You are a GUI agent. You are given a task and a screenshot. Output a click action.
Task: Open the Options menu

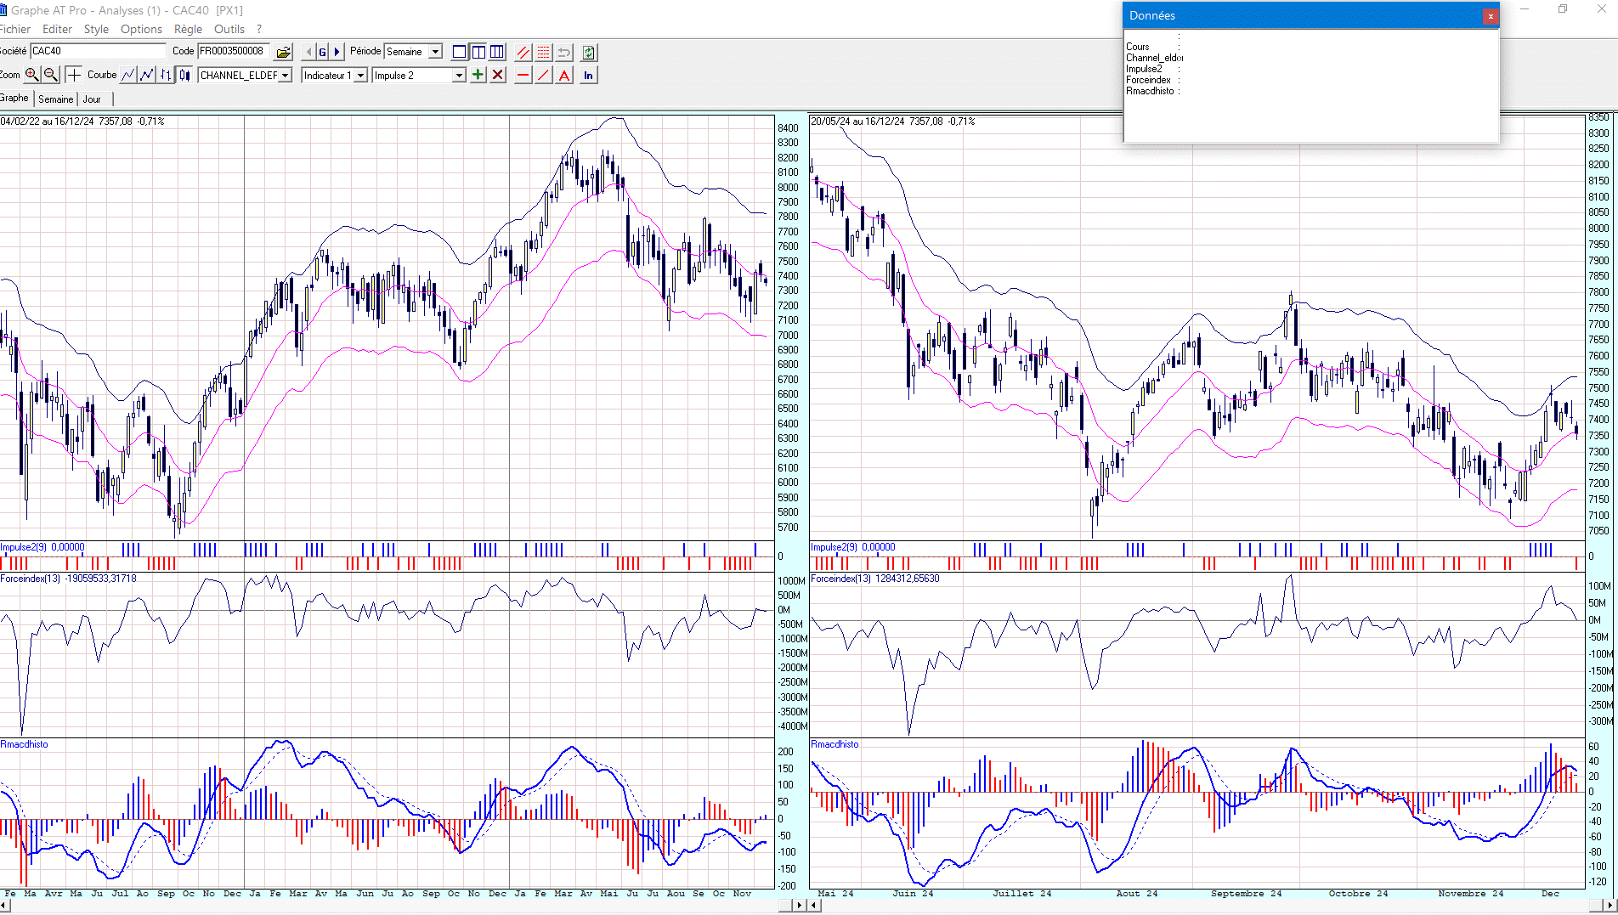(x=141, y=29)
